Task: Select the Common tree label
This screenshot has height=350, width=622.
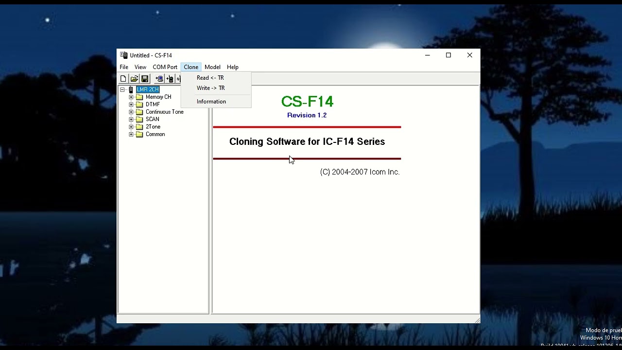Action: [x=155, y=134]
